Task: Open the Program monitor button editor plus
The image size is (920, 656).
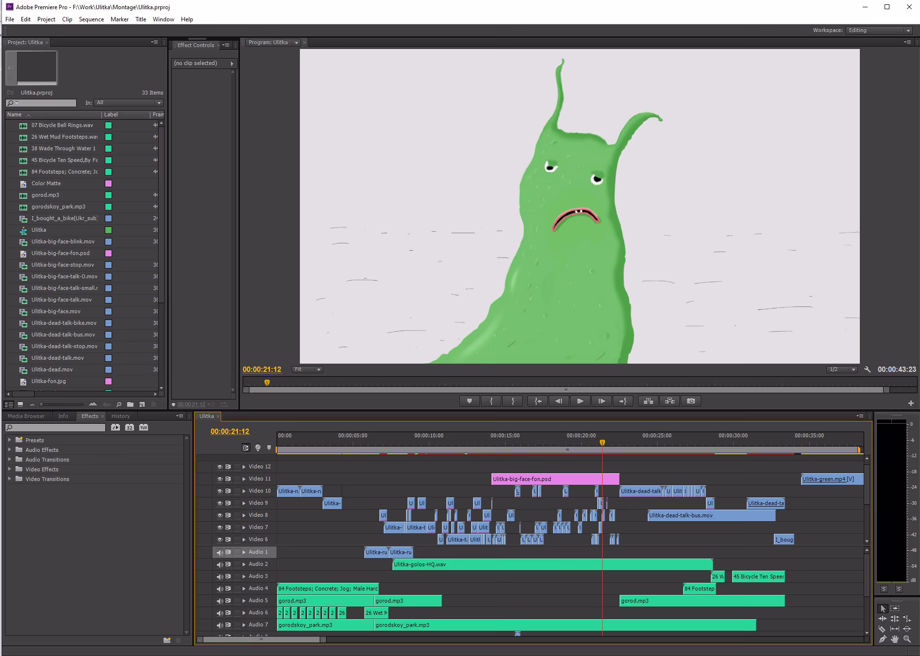Action: click(911, 403)
